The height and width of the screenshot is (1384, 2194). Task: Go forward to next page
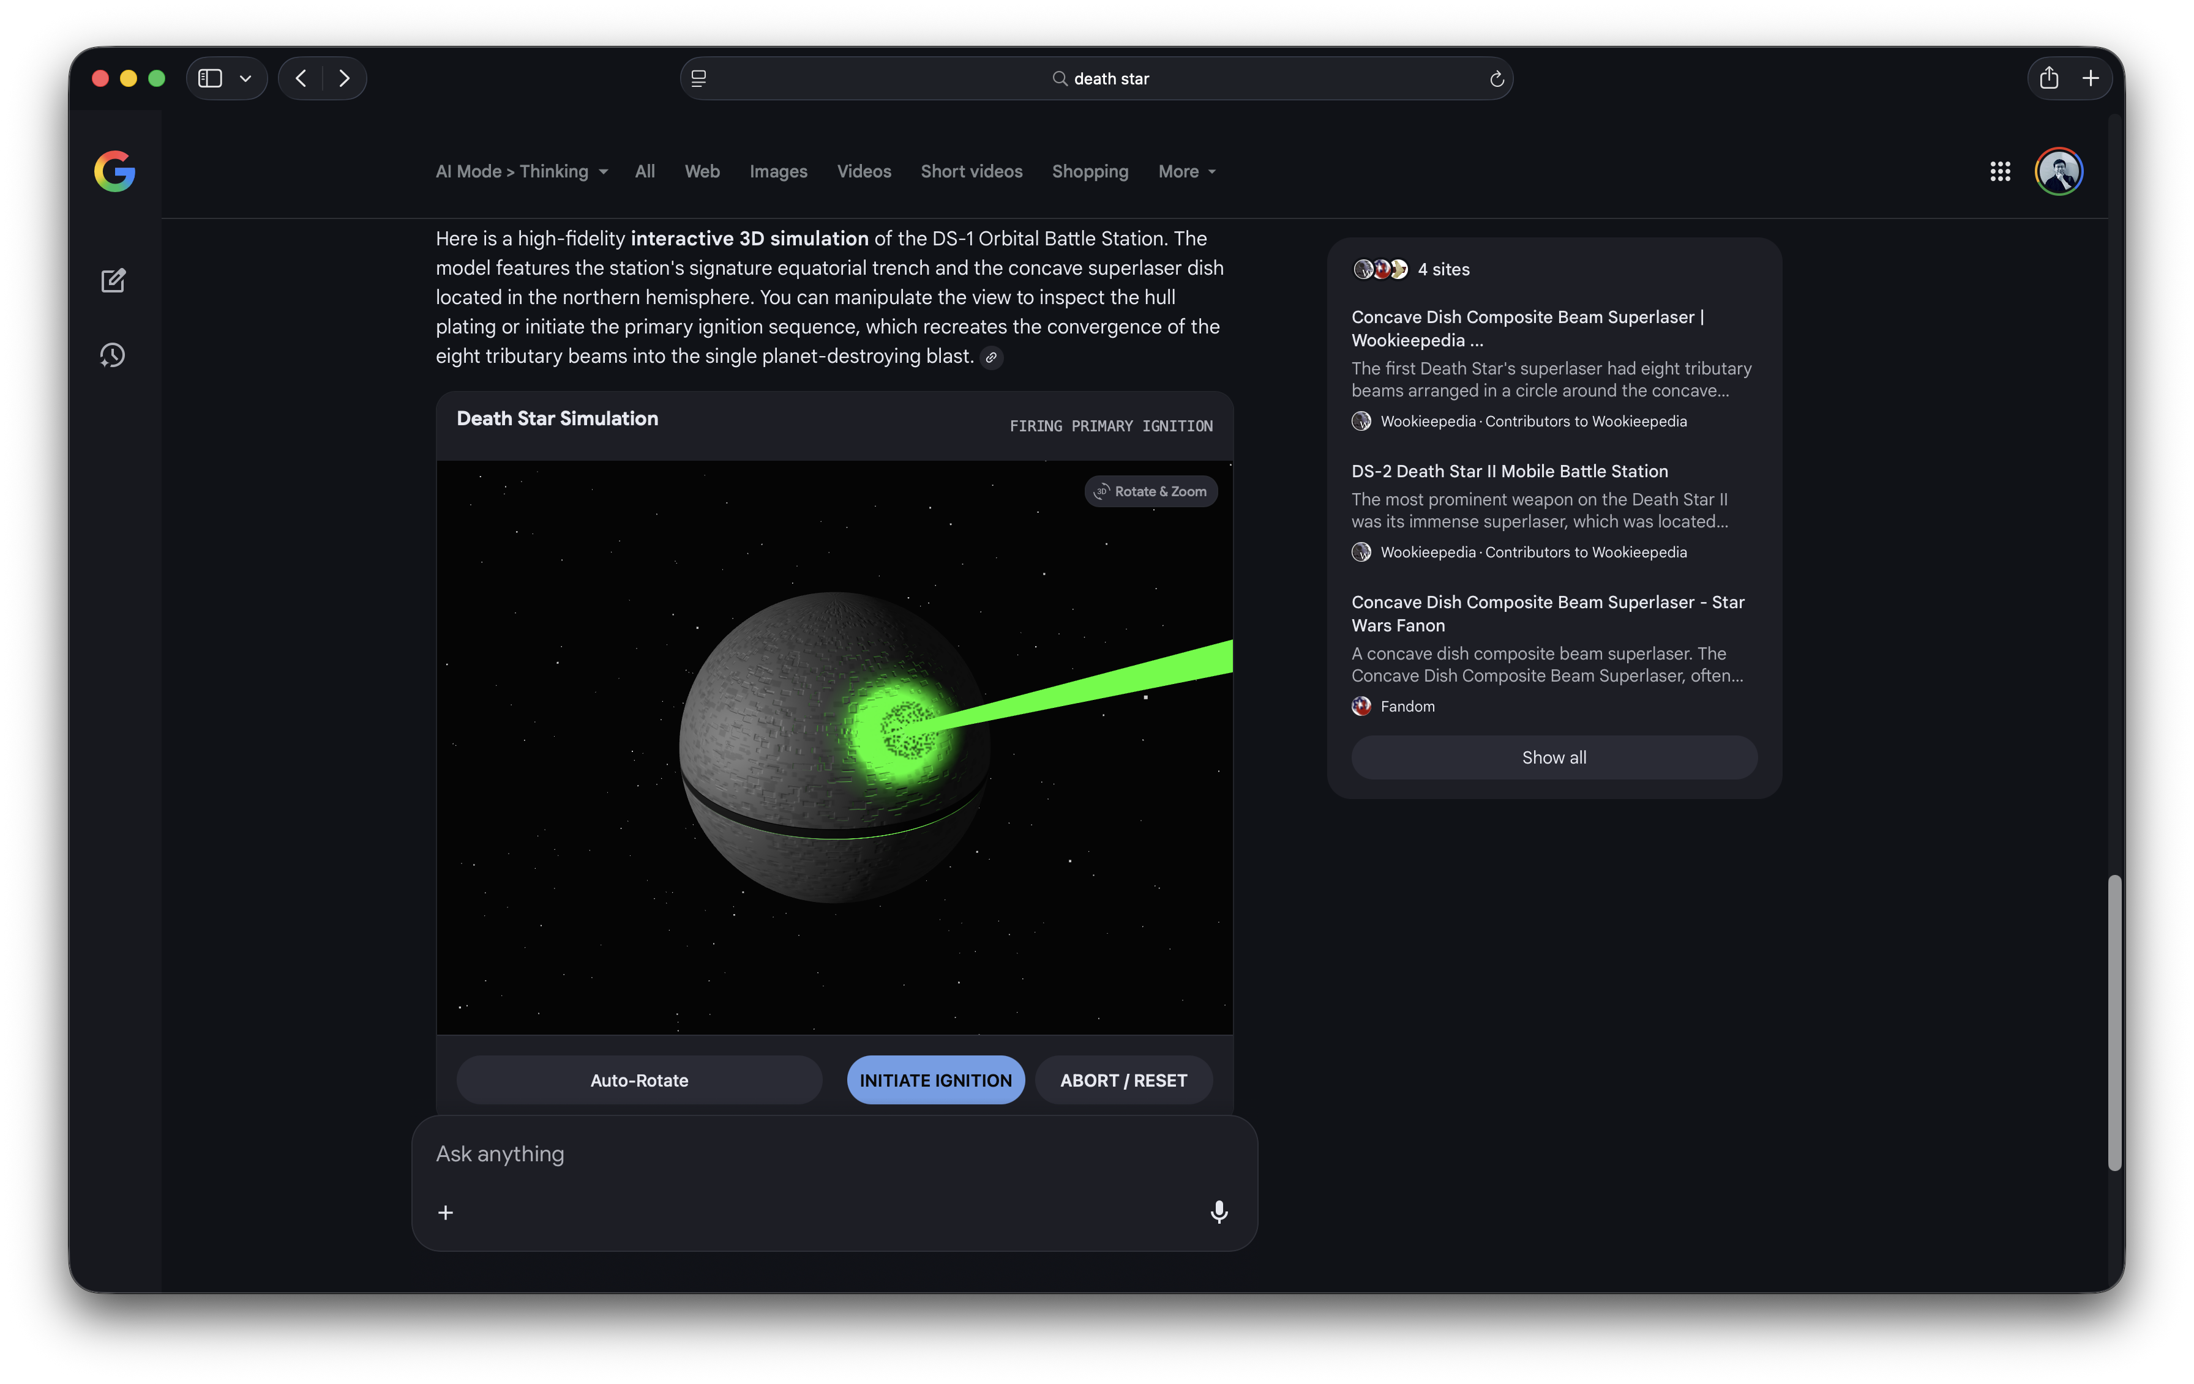coord(345,78)
